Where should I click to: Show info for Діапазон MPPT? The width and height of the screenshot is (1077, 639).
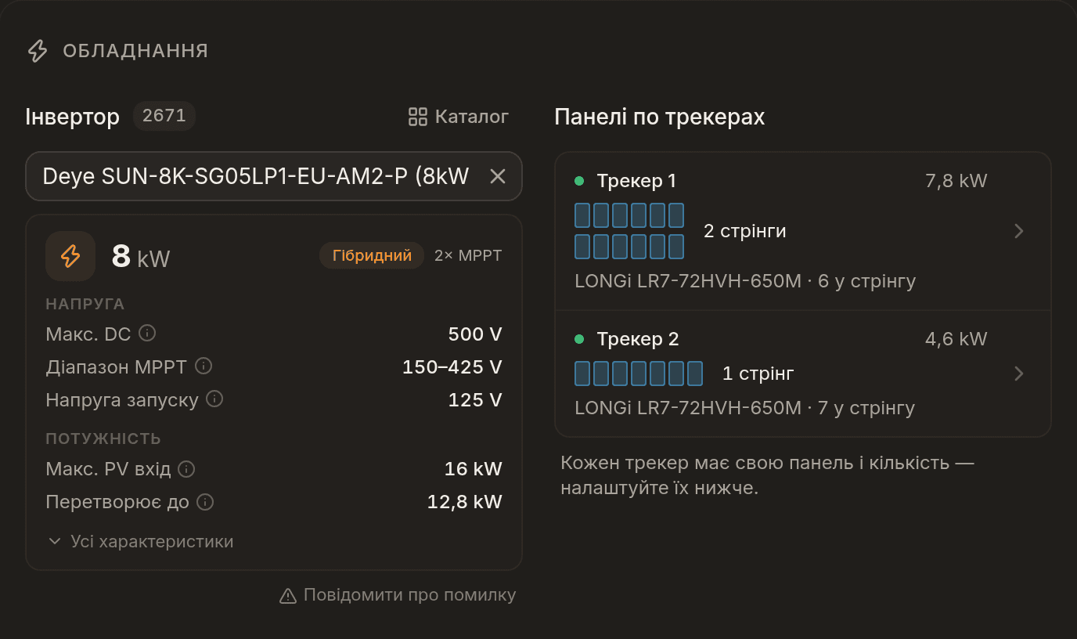(x=204, y=366)
